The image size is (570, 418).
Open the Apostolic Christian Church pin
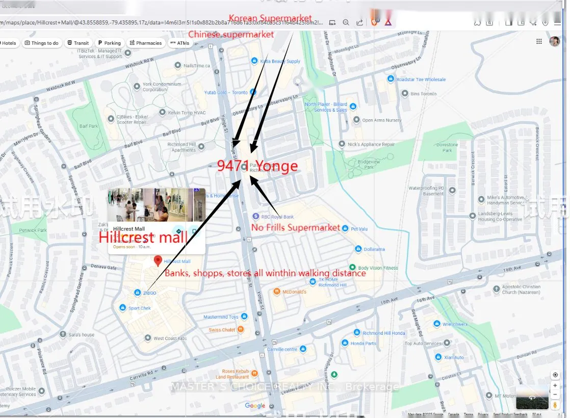(496, 289)
